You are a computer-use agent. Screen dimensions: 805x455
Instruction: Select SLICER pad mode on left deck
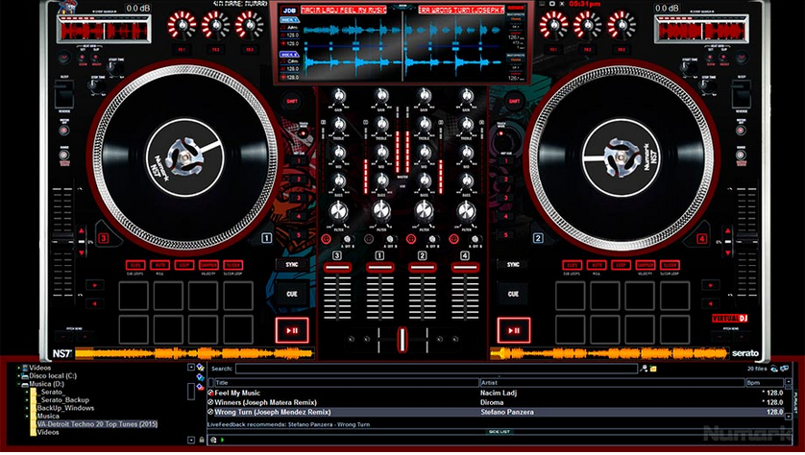[x=232, y=265]
